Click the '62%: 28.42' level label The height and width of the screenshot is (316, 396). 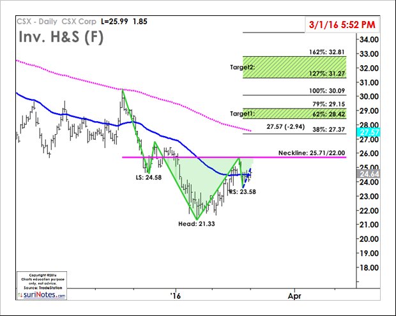[328, 114]
